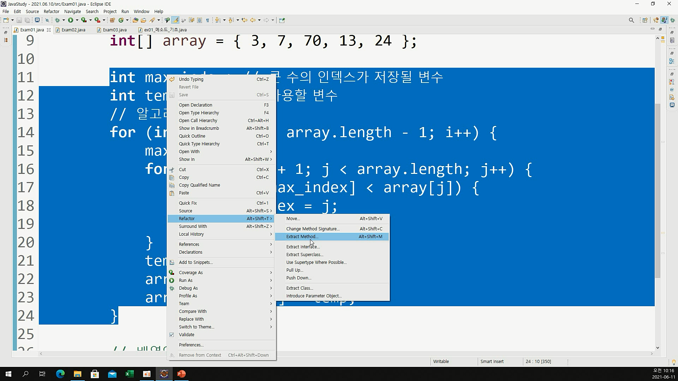Image resolution: width=678 pixels, height=381 pixels.
Task: Toggle Mark Occurrences highlighter icon
Action: point(175,20)
